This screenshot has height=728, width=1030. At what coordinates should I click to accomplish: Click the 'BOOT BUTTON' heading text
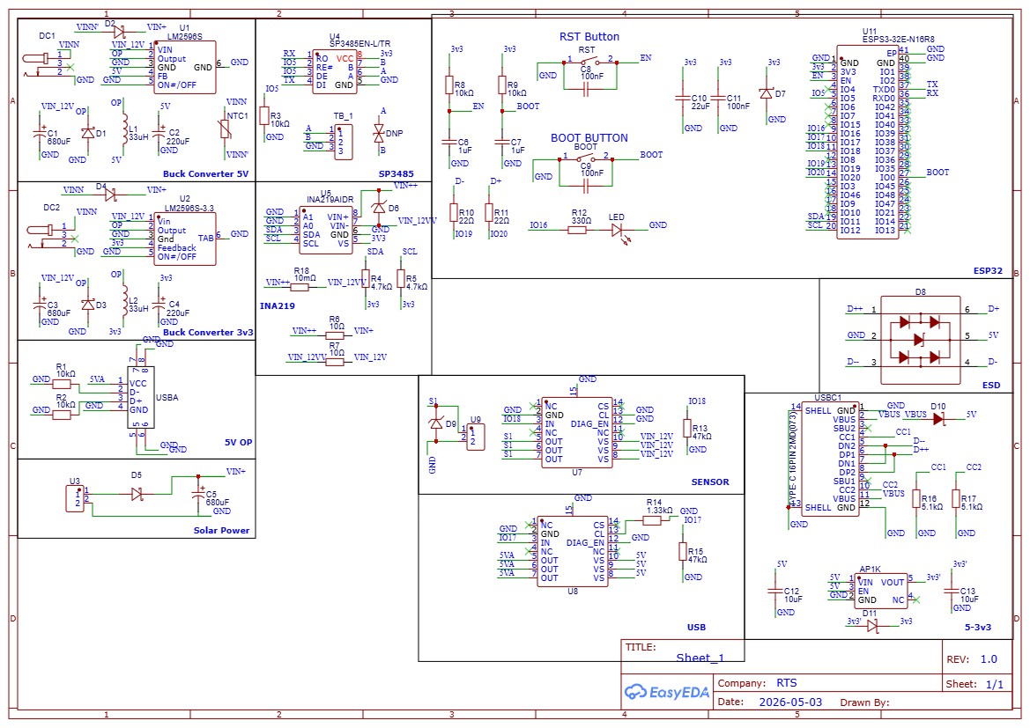(x=589, y=138)
